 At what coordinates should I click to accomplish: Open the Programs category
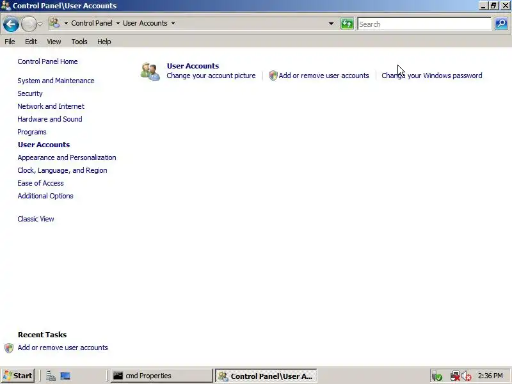click(x=32, y=132)
